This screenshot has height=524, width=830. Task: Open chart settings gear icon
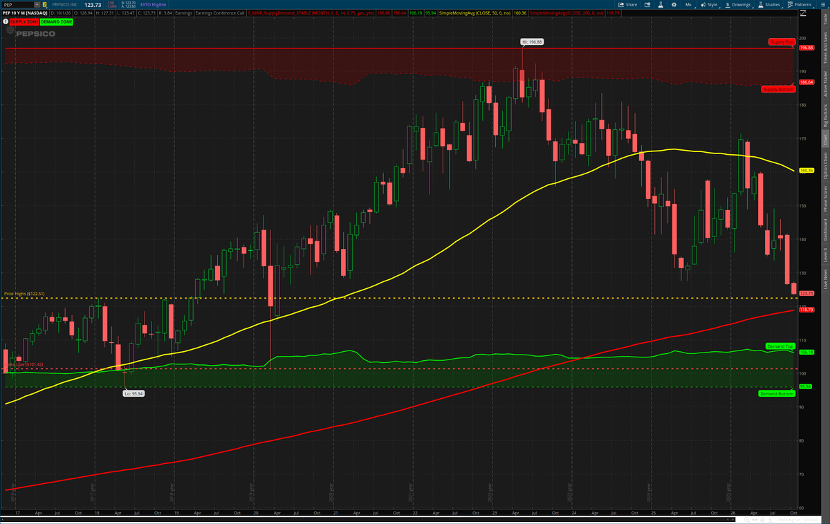tap(673, 5)
